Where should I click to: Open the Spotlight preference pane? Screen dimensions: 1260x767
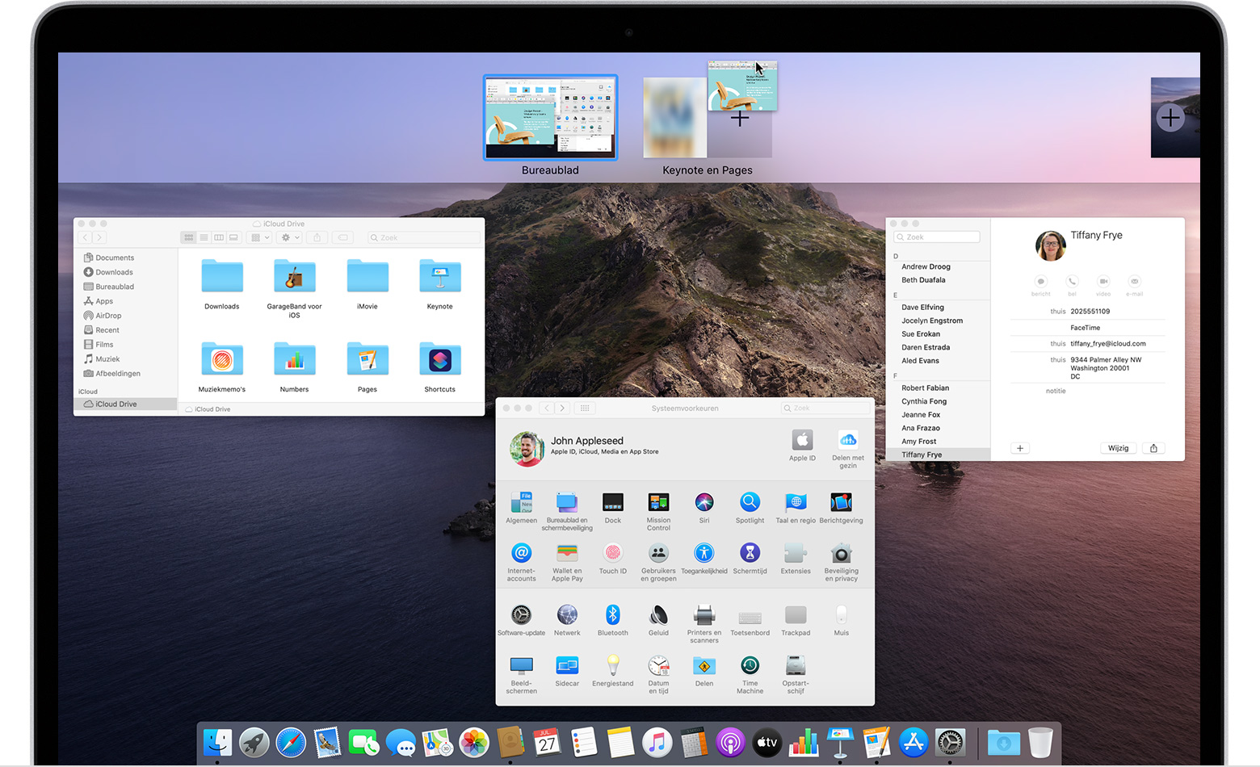[750, 503]
